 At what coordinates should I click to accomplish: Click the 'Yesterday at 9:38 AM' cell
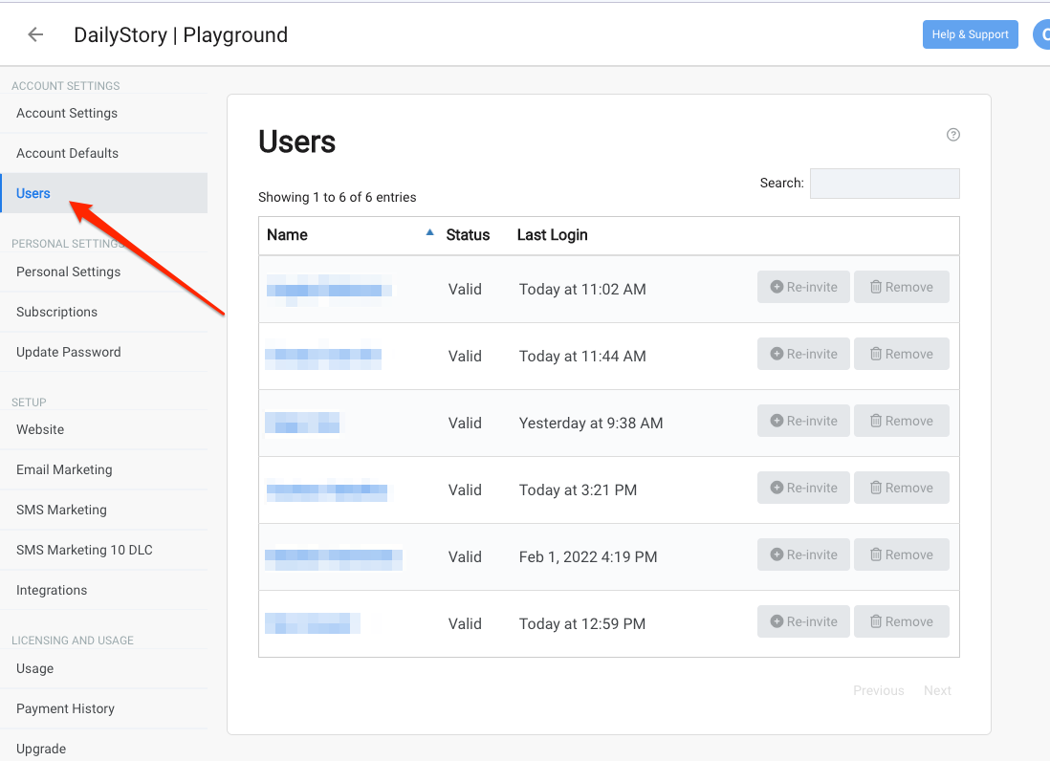click(x=591, y=423)
